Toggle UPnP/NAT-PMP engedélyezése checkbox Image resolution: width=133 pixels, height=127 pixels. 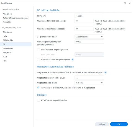pyautogui.click(x=39, y=60)
